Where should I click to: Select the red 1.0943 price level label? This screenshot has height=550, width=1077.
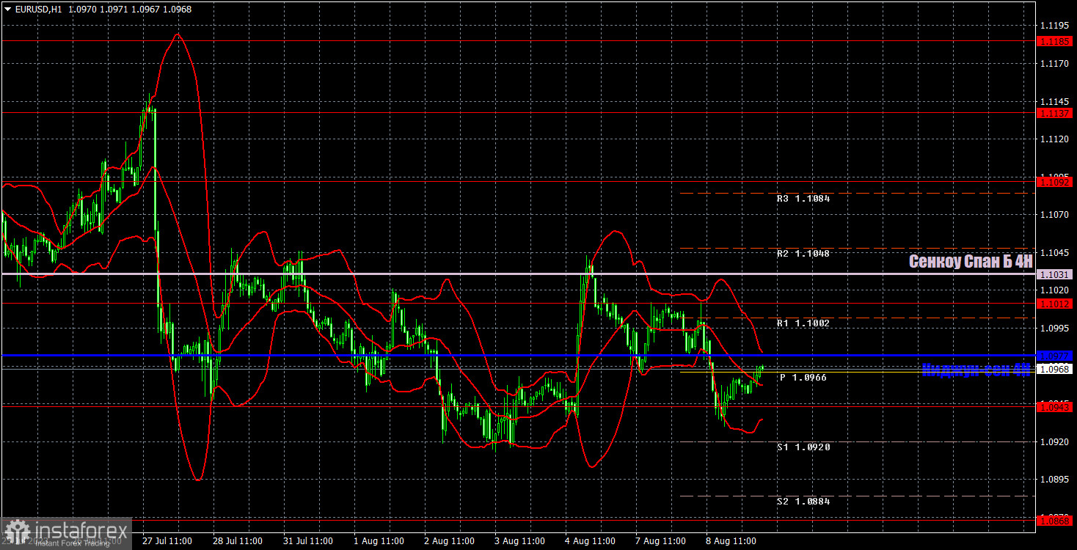1055,406
